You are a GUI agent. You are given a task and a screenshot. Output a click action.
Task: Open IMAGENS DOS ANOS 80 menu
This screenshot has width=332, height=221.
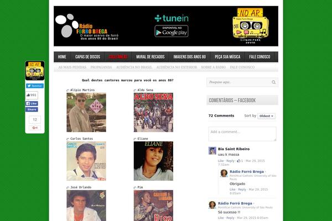tap(190, 57)
